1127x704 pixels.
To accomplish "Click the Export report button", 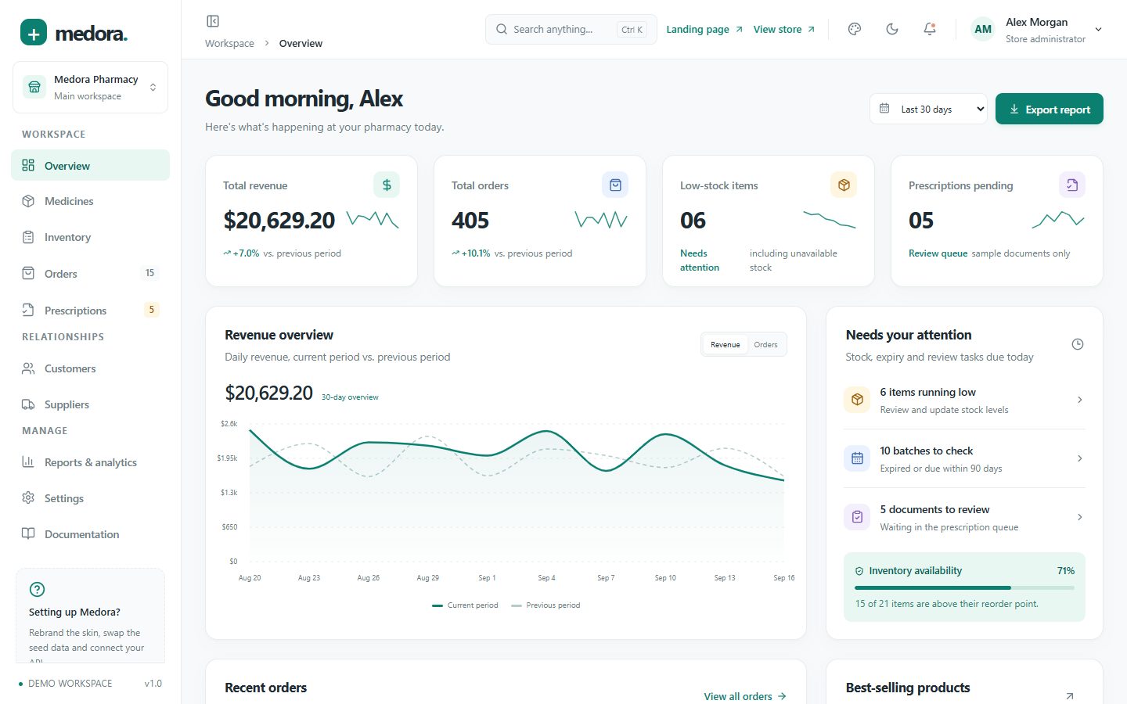I will (x=1050, y=109).
